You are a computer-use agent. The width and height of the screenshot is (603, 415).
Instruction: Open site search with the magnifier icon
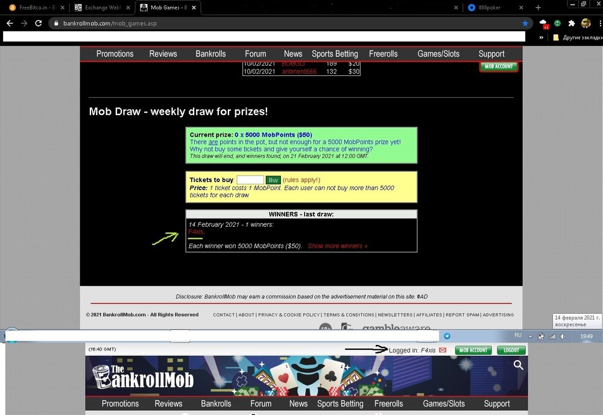pos(518,365)
